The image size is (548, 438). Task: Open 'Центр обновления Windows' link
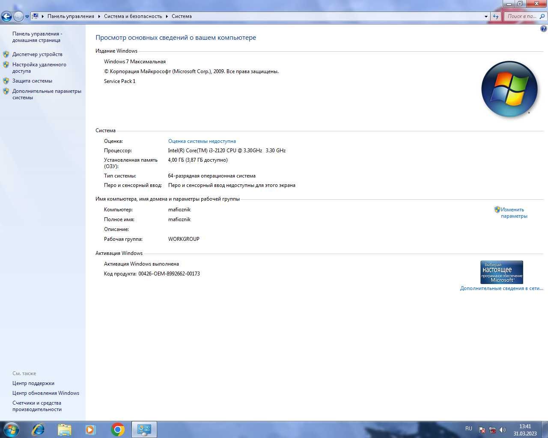[46, 393]
